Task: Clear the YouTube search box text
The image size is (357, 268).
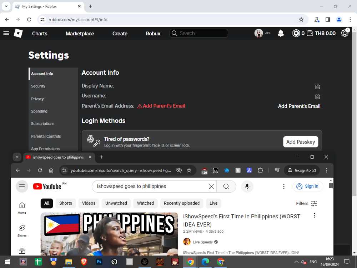Action: (211, 186)
